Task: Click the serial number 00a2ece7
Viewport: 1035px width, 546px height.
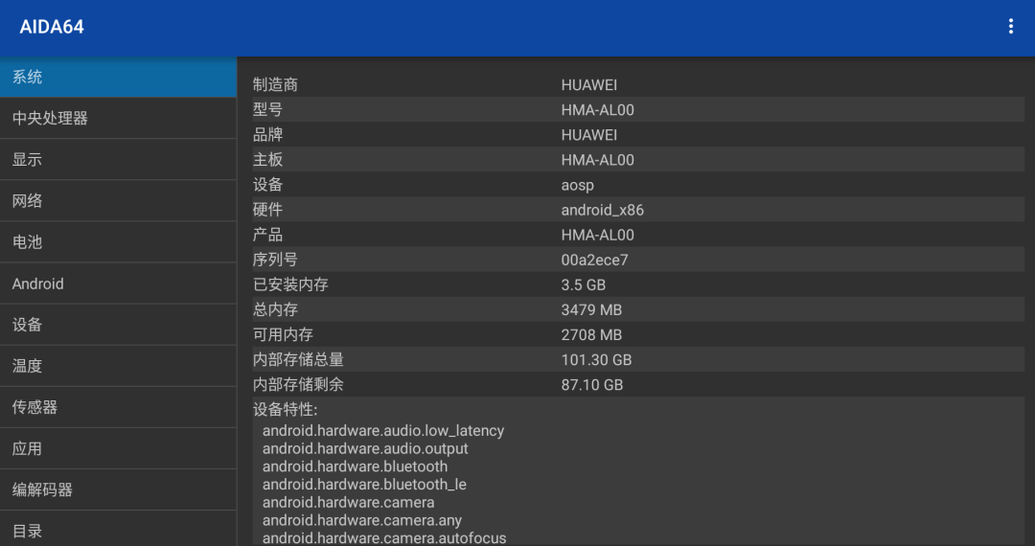Action: pos(595,260)
